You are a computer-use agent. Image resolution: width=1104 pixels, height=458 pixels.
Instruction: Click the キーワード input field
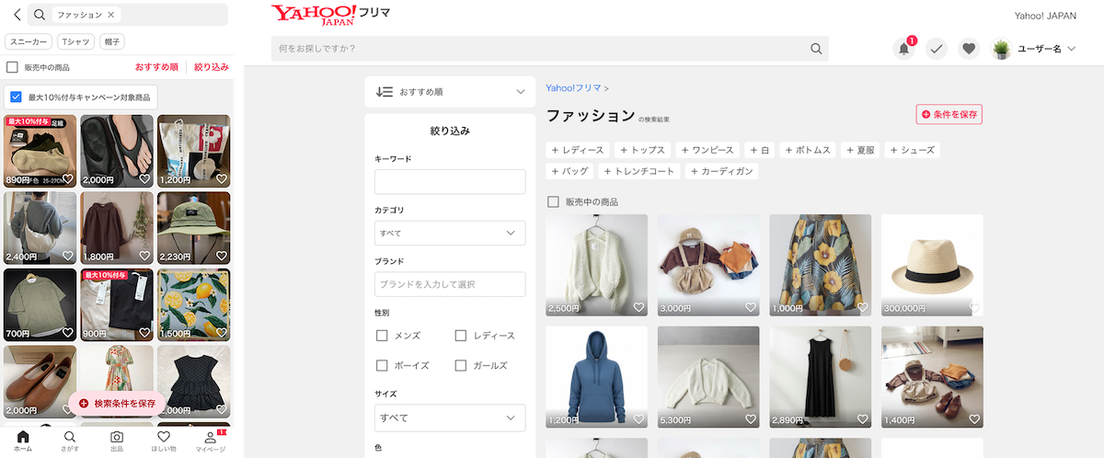(x=450, y=181)
